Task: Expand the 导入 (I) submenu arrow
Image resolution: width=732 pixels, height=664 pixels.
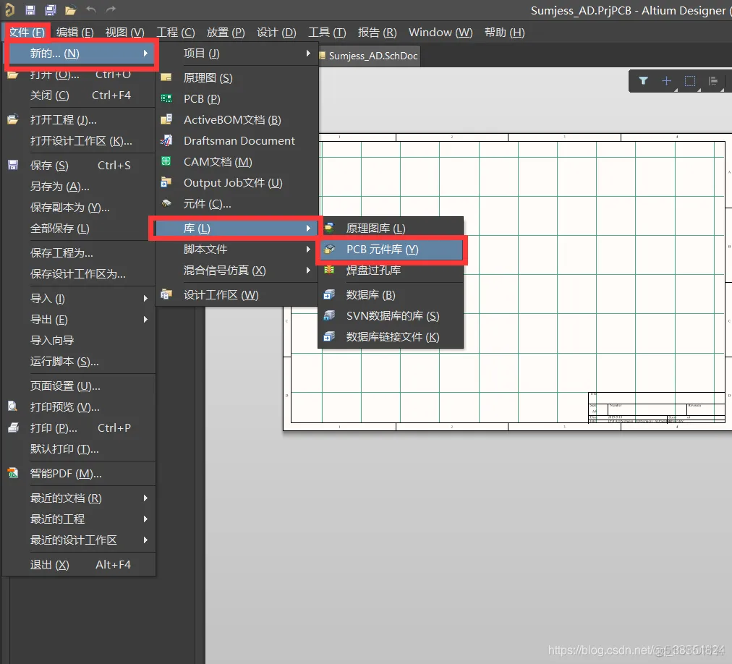Action: coord(145,299)
